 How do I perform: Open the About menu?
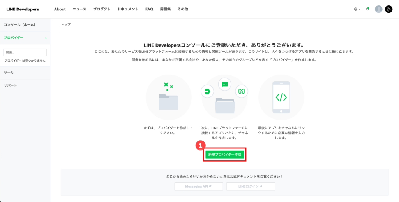[x=60, y=9]
